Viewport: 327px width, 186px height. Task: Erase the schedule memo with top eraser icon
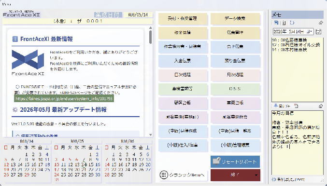[x=321, y=23]
